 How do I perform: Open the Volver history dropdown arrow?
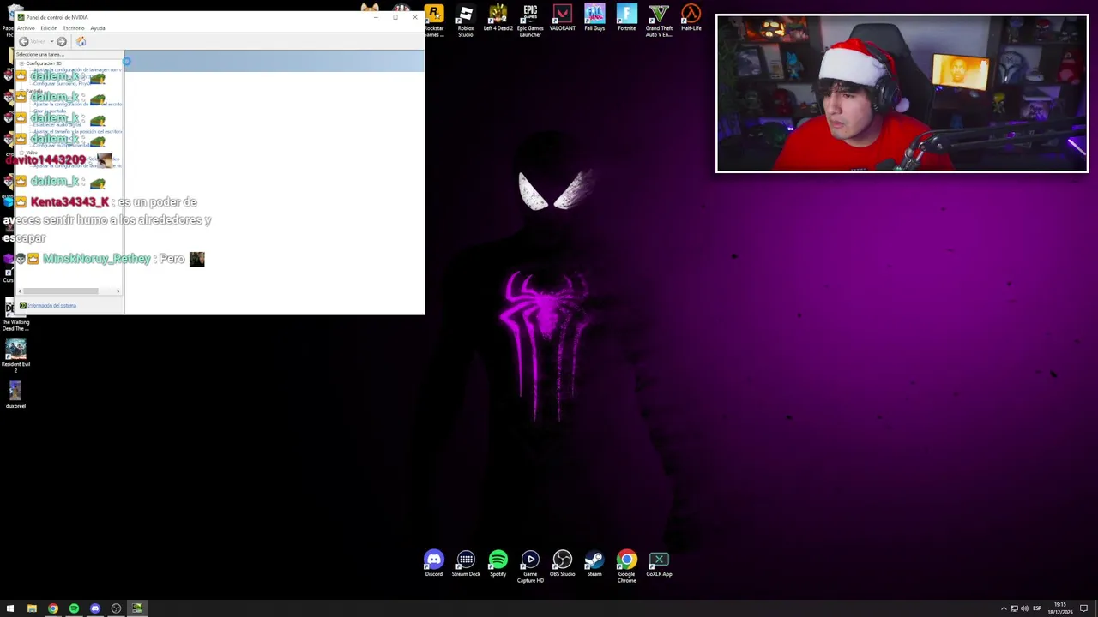tap(51, 41)
